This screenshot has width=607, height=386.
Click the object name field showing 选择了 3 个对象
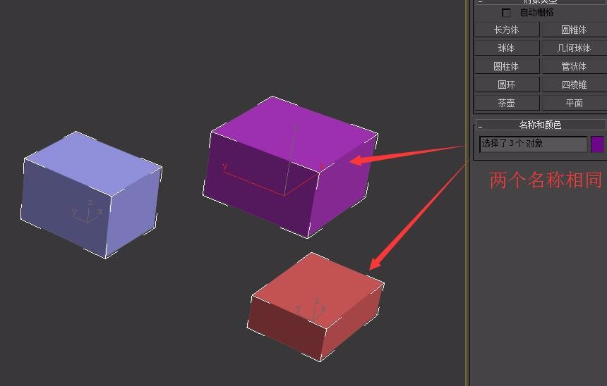point(533,144)
